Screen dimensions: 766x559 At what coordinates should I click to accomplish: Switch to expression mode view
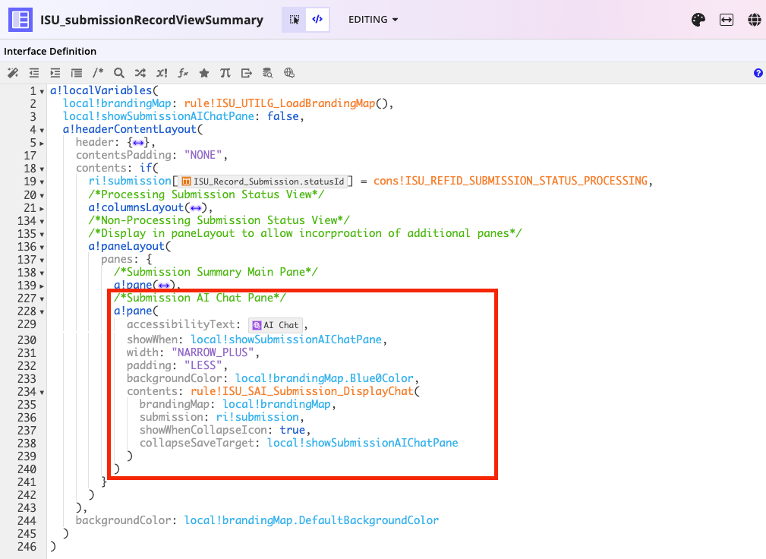click(317, 20)
